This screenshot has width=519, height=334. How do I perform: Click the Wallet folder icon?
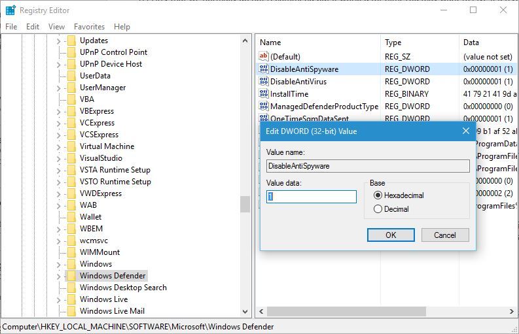pos(71,217)
